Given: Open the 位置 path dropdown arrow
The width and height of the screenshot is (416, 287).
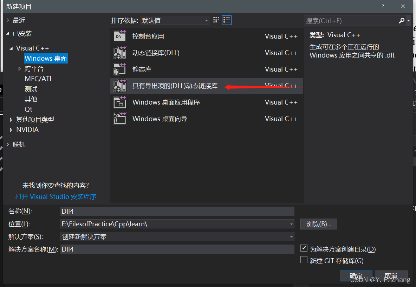Looking at the screenshot, I should (x=291, y=224).
